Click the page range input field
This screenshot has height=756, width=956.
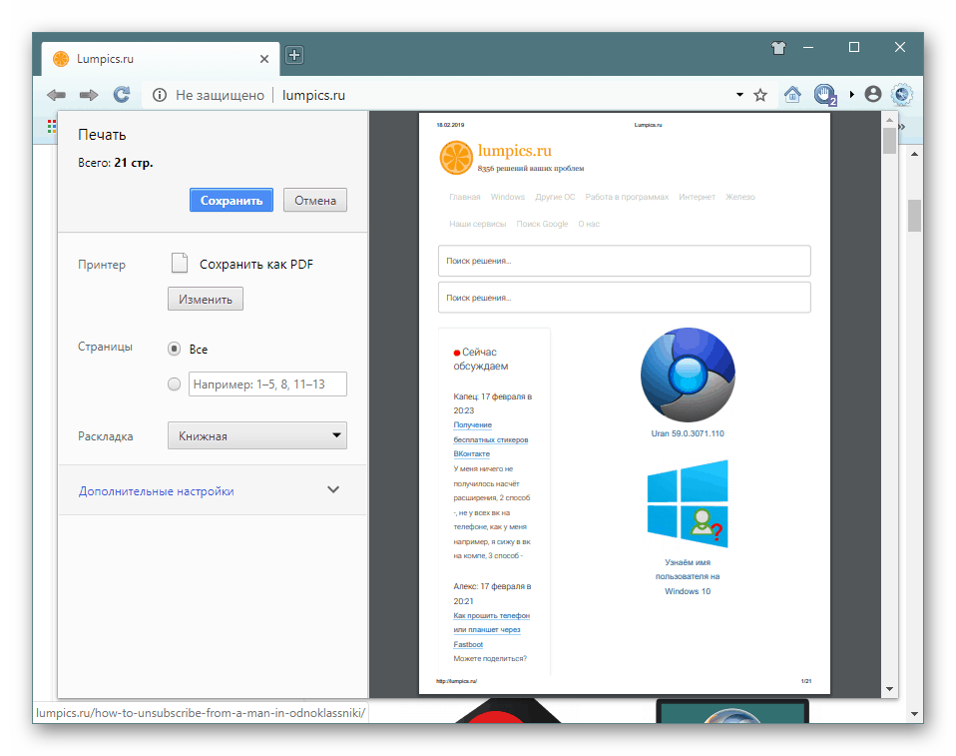click(266, 383)
